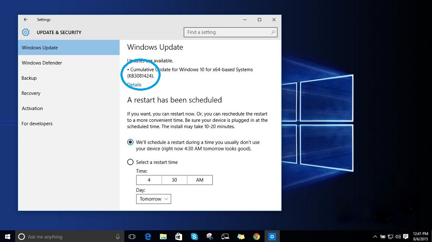This screenshot has height=242, width=432.
Task: Click the Find a setting search box
Action: point(230,32)
